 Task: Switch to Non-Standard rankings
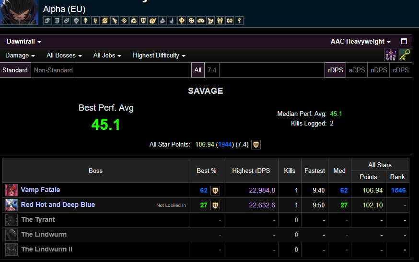53,70
